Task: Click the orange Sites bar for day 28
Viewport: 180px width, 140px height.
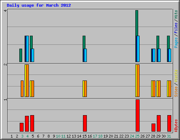Action: 154,89
